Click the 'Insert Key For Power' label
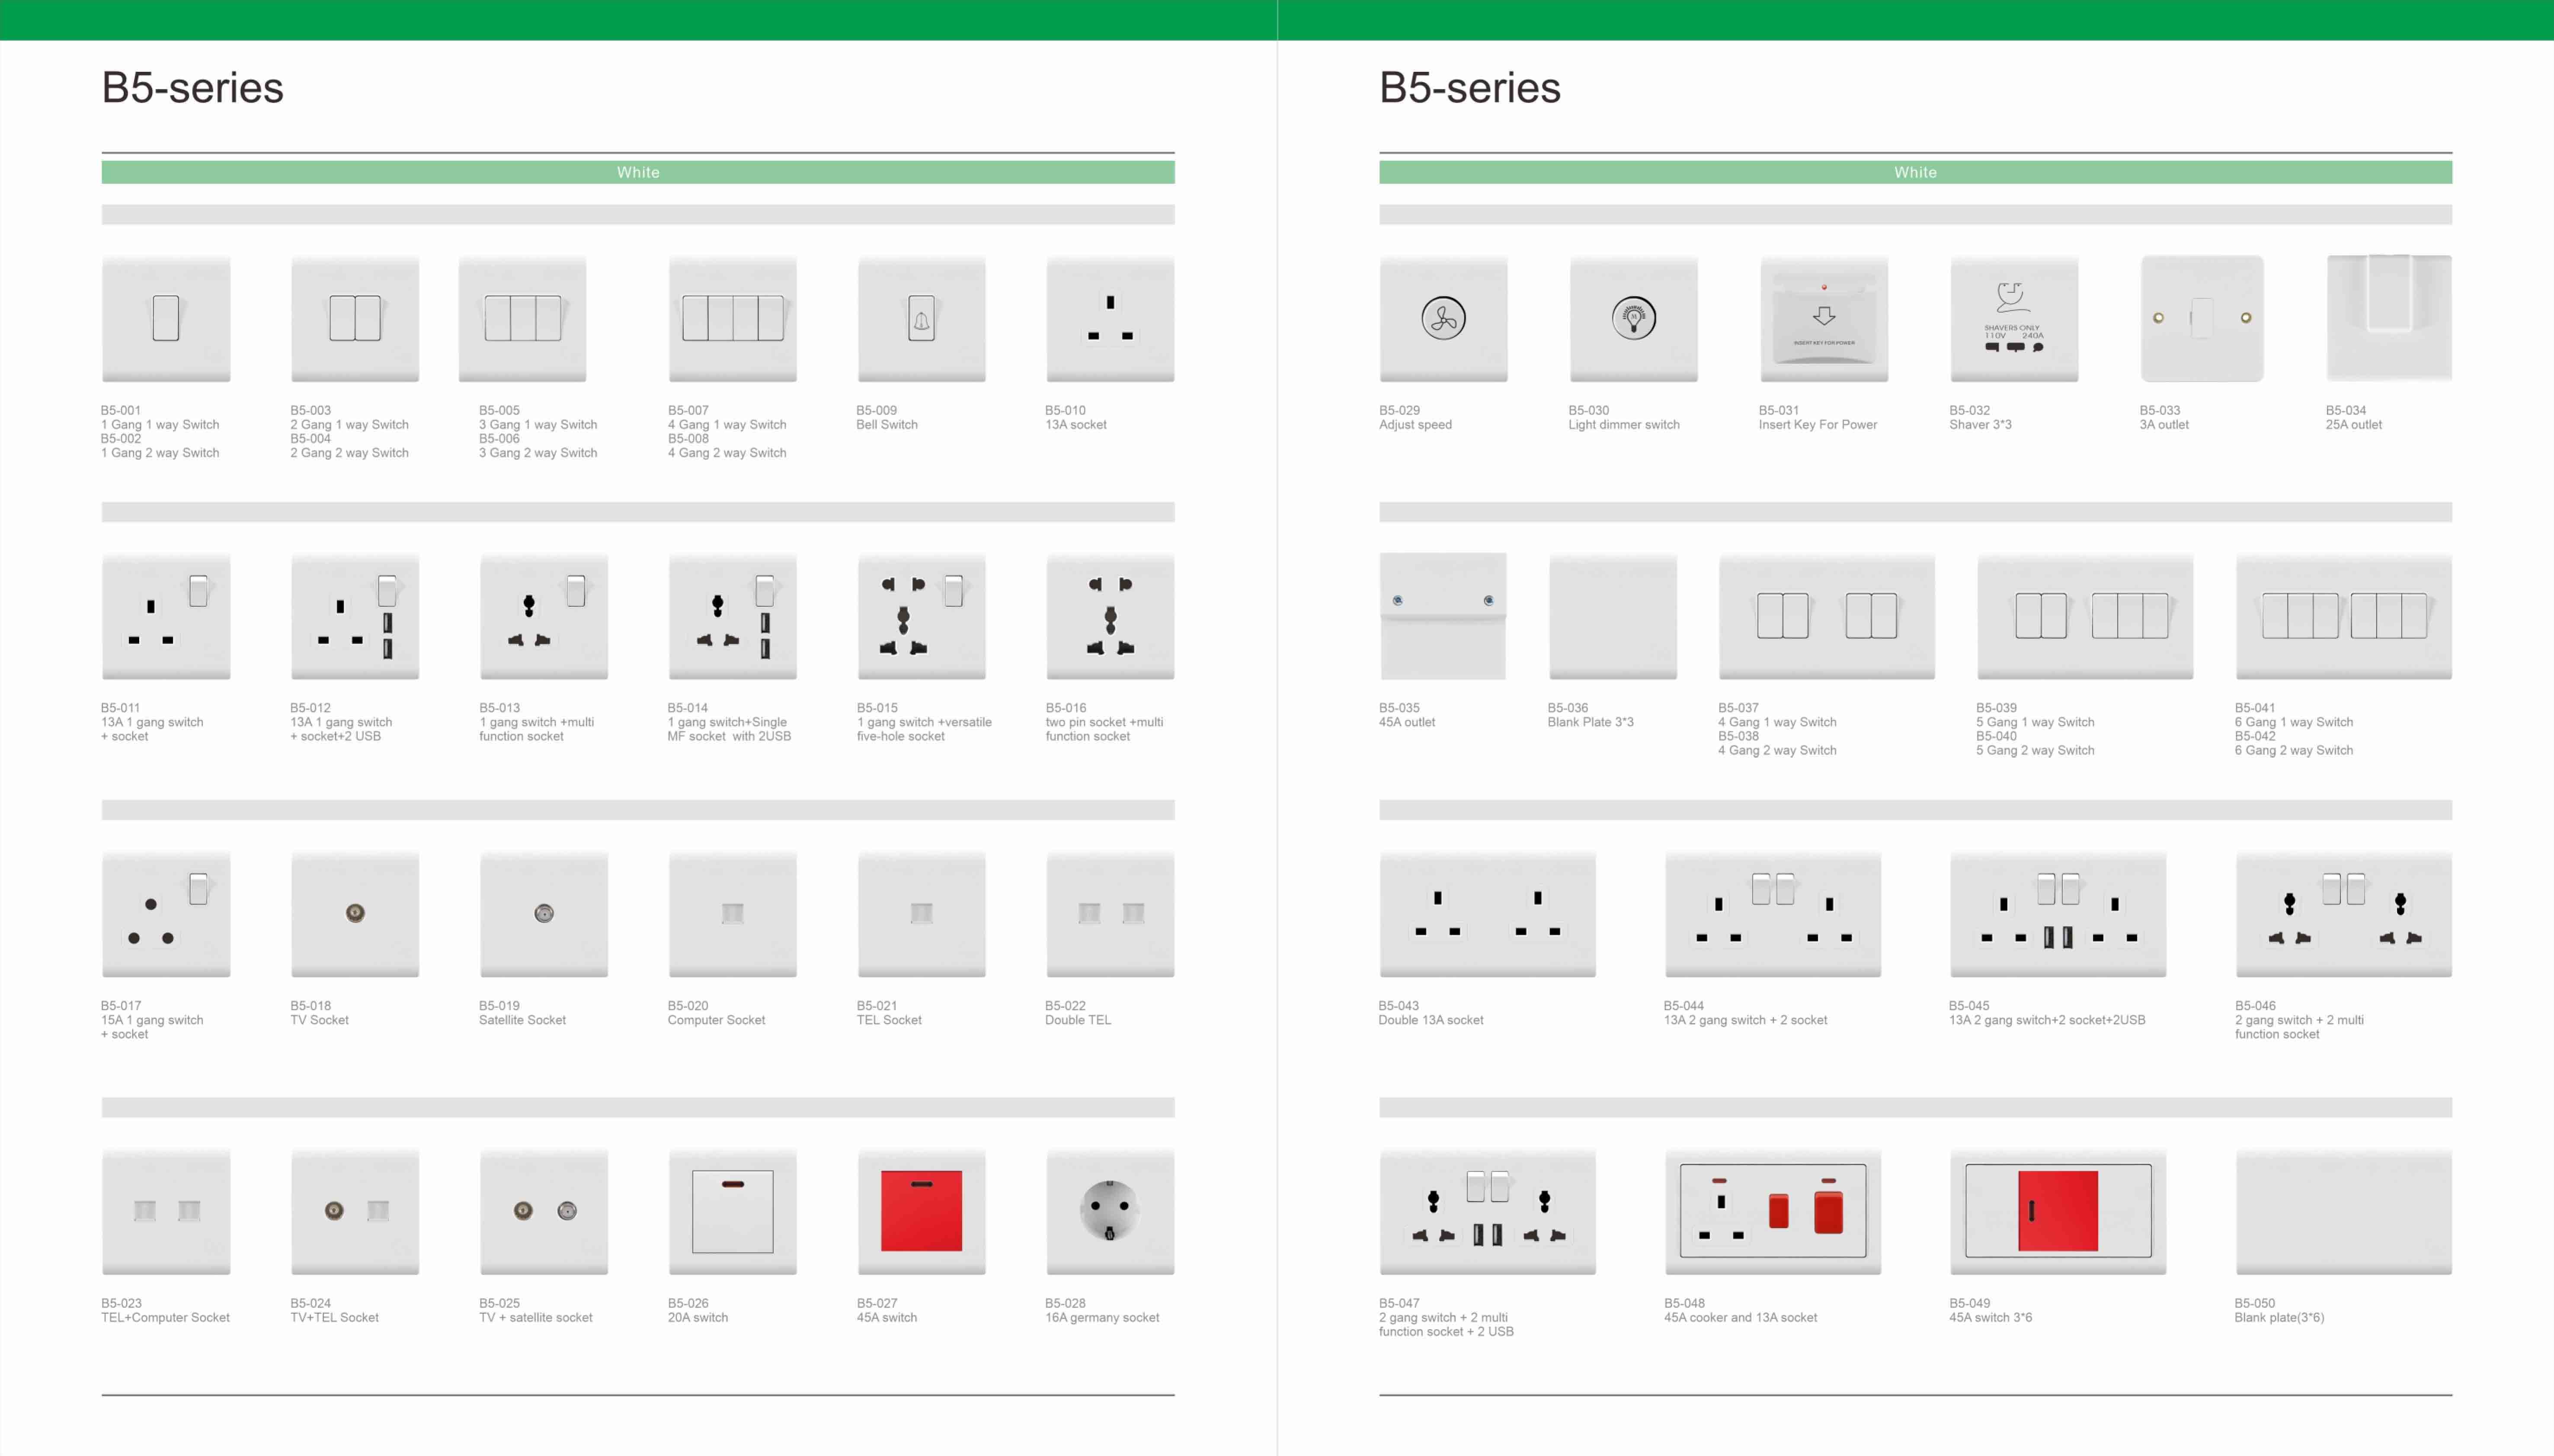Viewport: 2554px width, 1456px height. (1818, 425)
